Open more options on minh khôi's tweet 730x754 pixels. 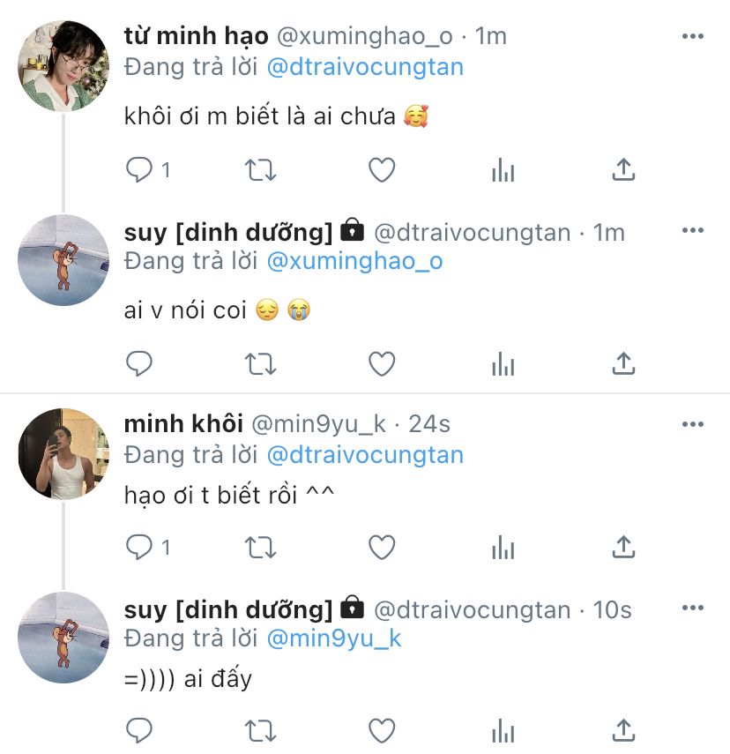tap(693, 424)
